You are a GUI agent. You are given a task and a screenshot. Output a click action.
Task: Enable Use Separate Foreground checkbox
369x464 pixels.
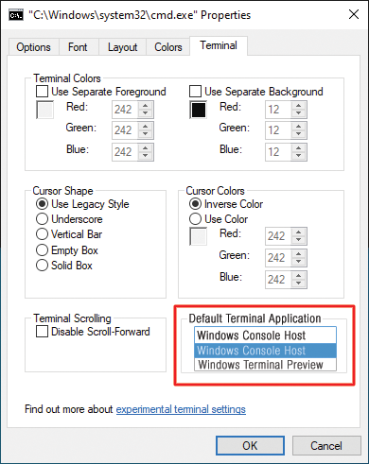42,92
